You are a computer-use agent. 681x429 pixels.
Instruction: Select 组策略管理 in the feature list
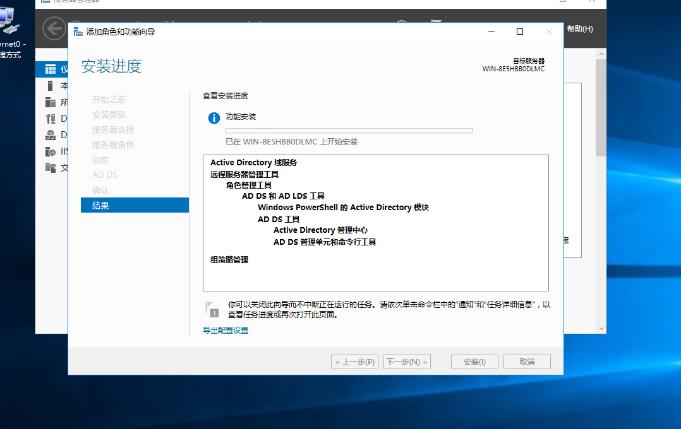(x=229, y=259)
